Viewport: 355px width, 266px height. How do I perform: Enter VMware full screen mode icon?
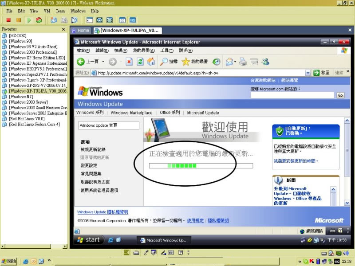[x=99, y=20]
